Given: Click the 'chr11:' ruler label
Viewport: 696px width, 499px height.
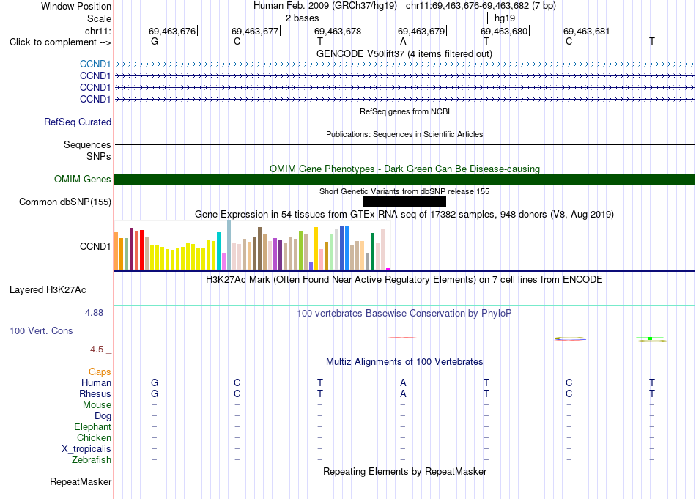Looking at the screenshot, I should [97, 31].
